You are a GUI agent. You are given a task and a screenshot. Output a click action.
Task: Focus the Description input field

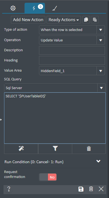click(72, 50)
